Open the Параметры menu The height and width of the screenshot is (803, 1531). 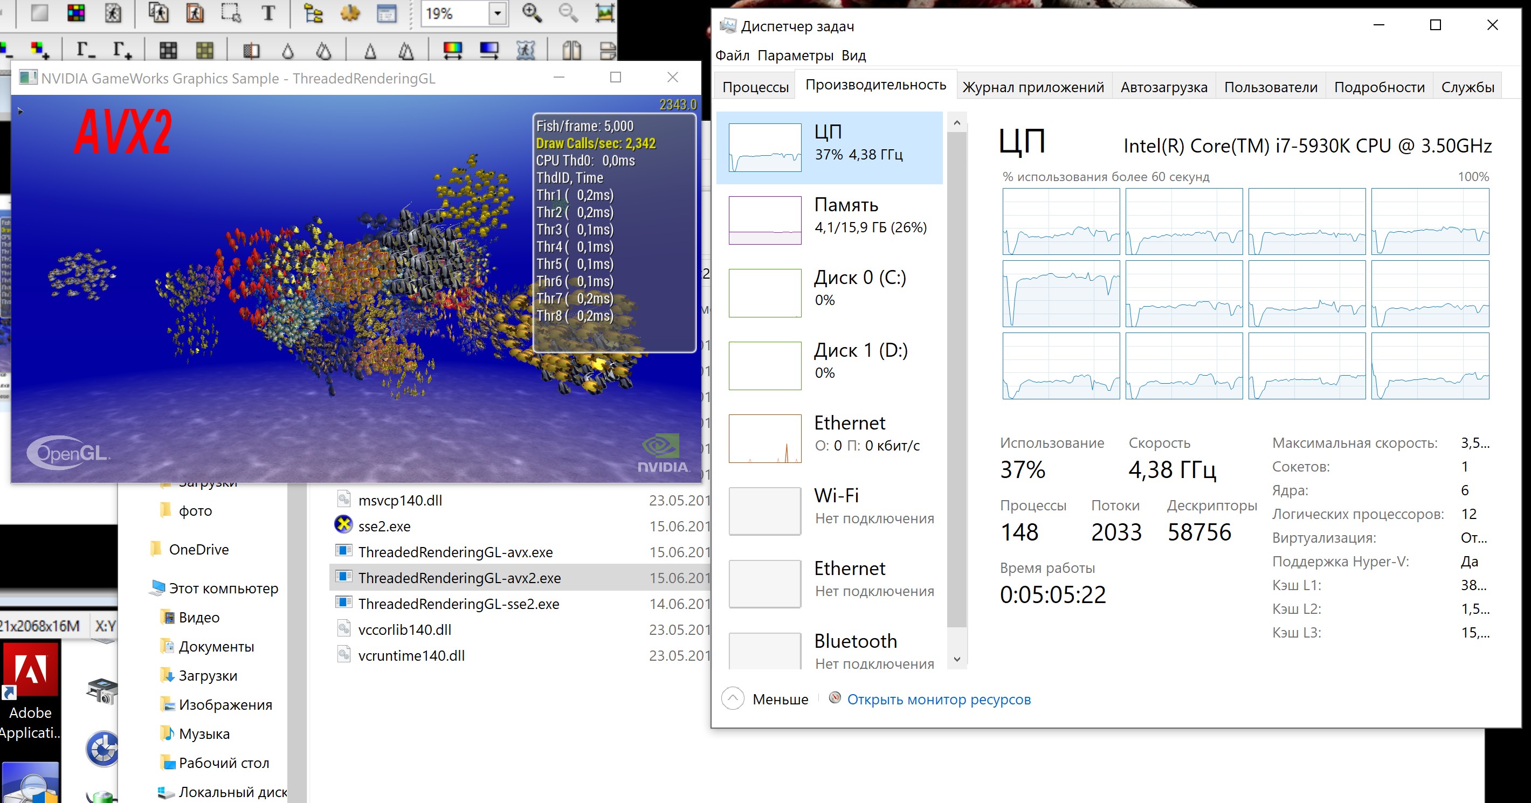tap(795, 56)
